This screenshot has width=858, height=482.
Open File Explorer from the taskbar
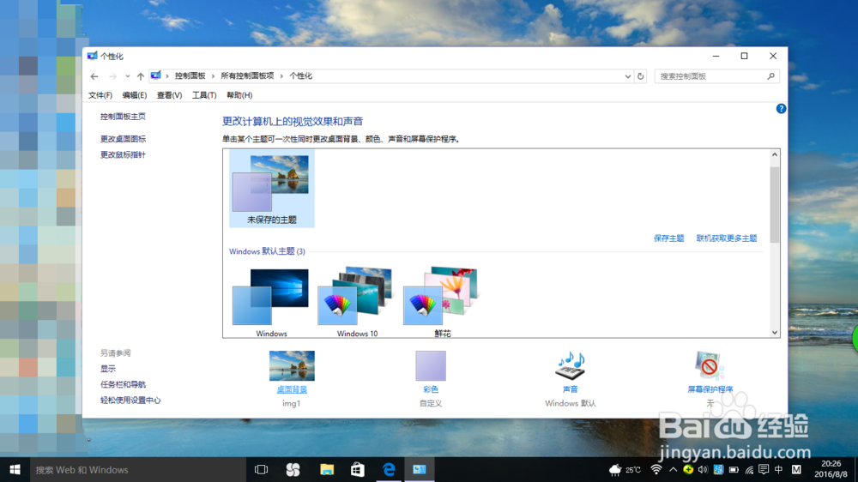point(327,469)
